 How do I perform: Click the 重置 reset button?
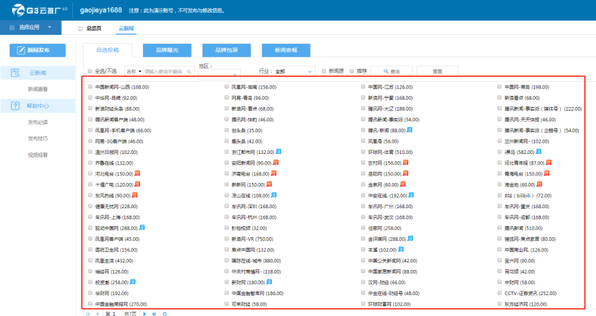(x=437, y=71)
